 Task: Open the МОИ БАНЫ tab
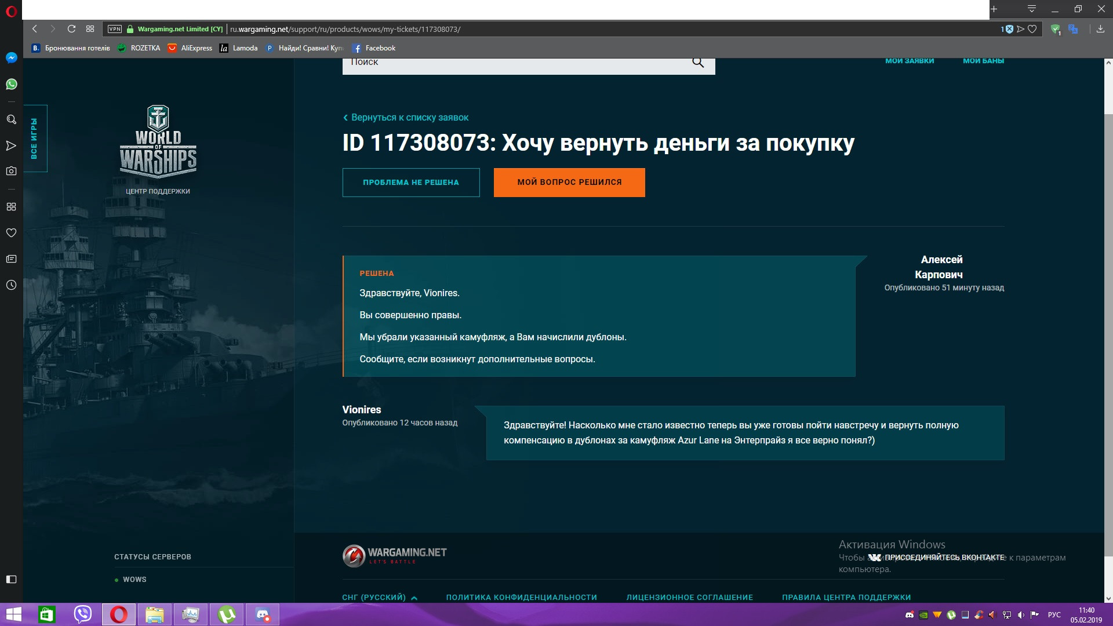click(983, 61)
